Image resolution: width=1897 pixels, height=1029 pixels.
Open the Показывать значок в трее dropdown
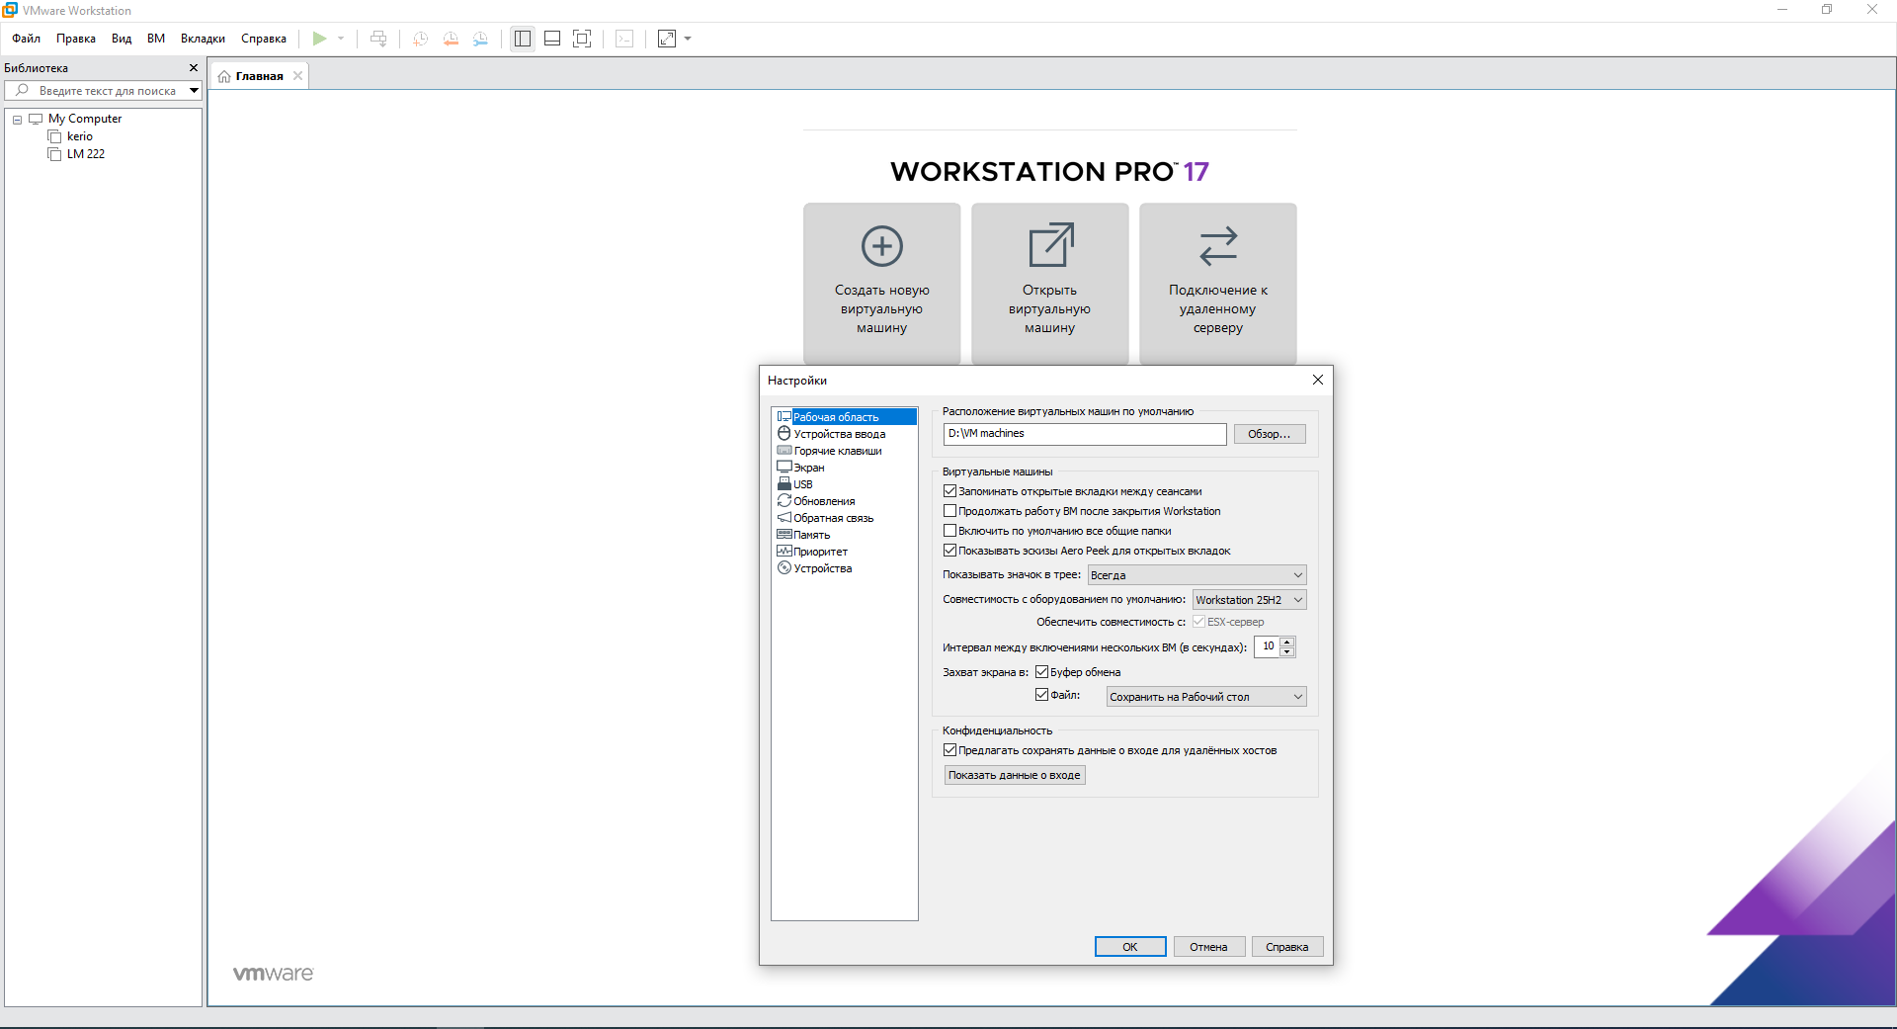pos(1196,575)
